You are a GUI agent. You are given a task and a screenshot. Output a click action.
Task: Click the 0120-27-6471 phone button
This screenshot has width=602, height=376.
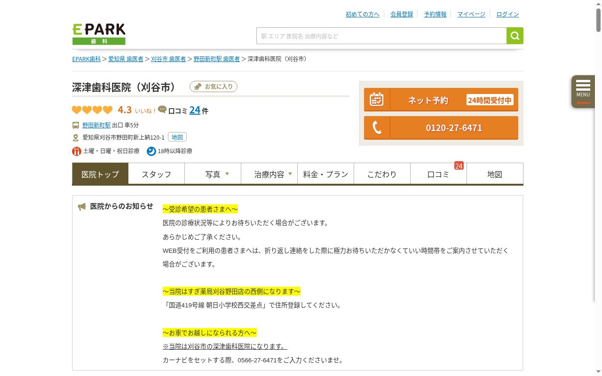click(x=441, y=128)
